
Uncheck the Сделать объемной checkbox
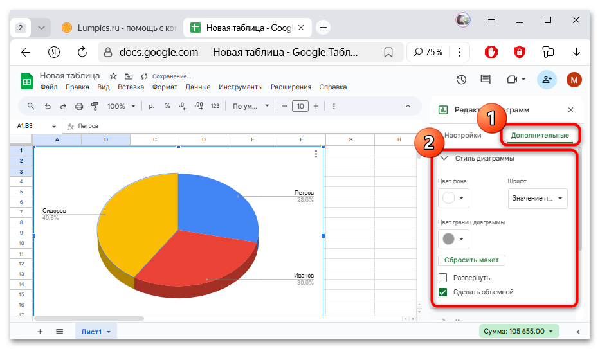pyautogui.click(x=442, y=292)
